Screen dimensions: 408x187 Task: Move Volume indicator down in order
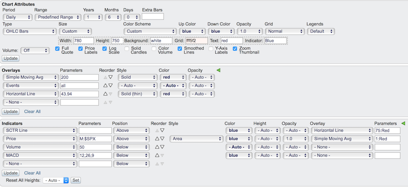point(161,147)
